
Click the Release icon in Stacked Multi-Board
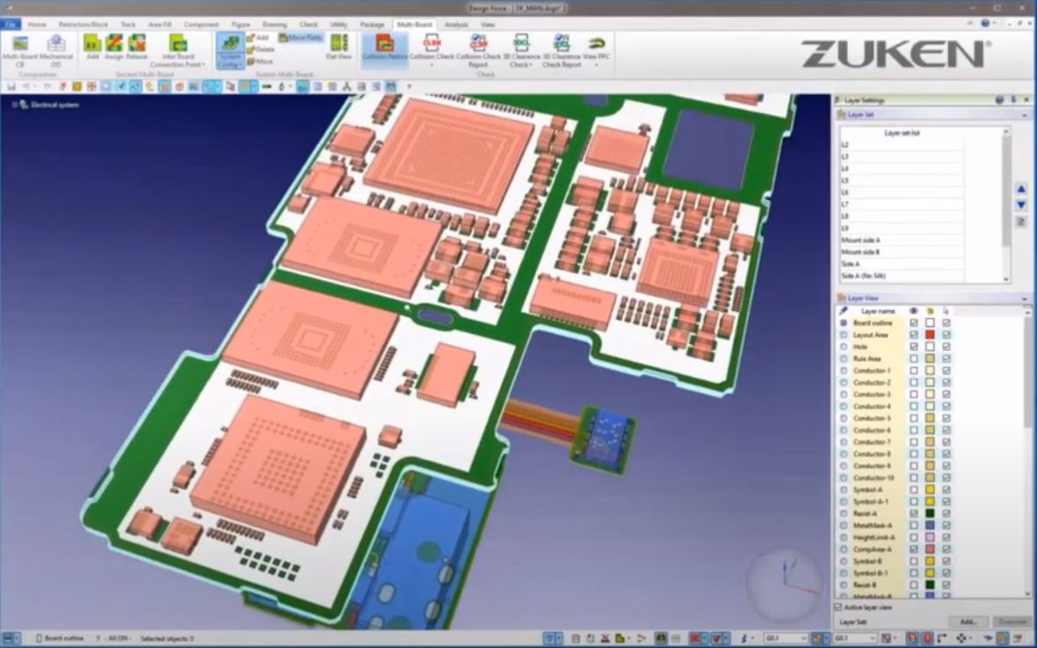click(136, 44)
